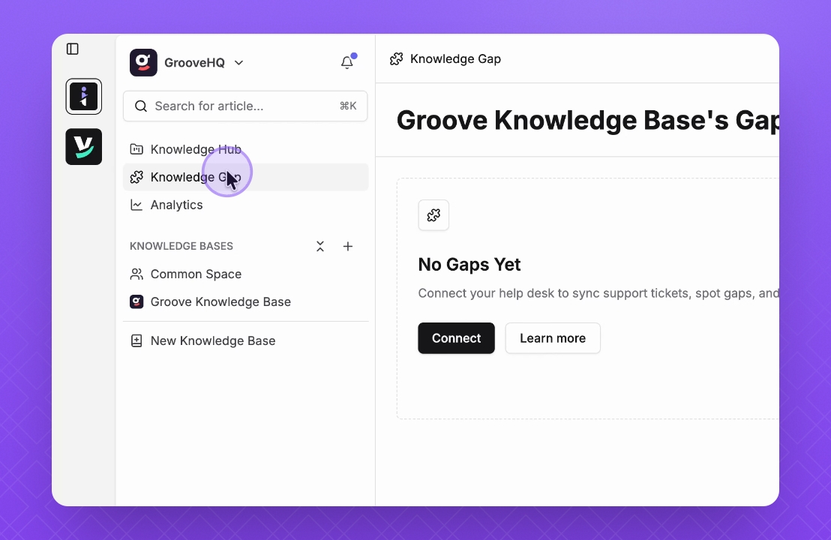Click the search magnifier icon

pyautogui.click(x=141, y=106)
